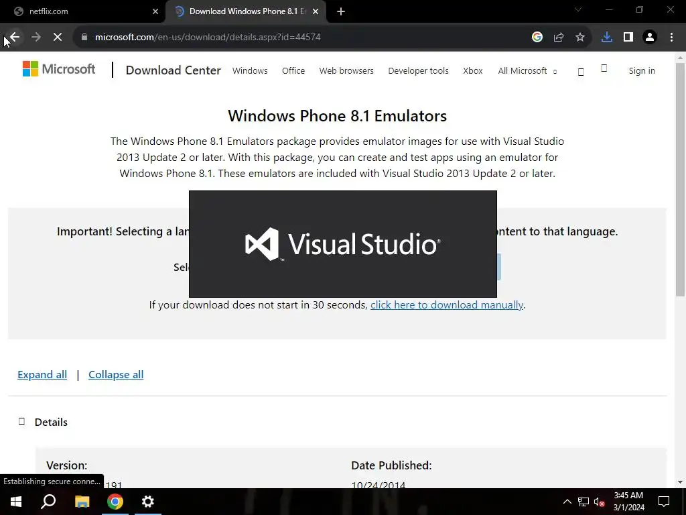Close the Download Windows Phone tab

click(316, 11)
